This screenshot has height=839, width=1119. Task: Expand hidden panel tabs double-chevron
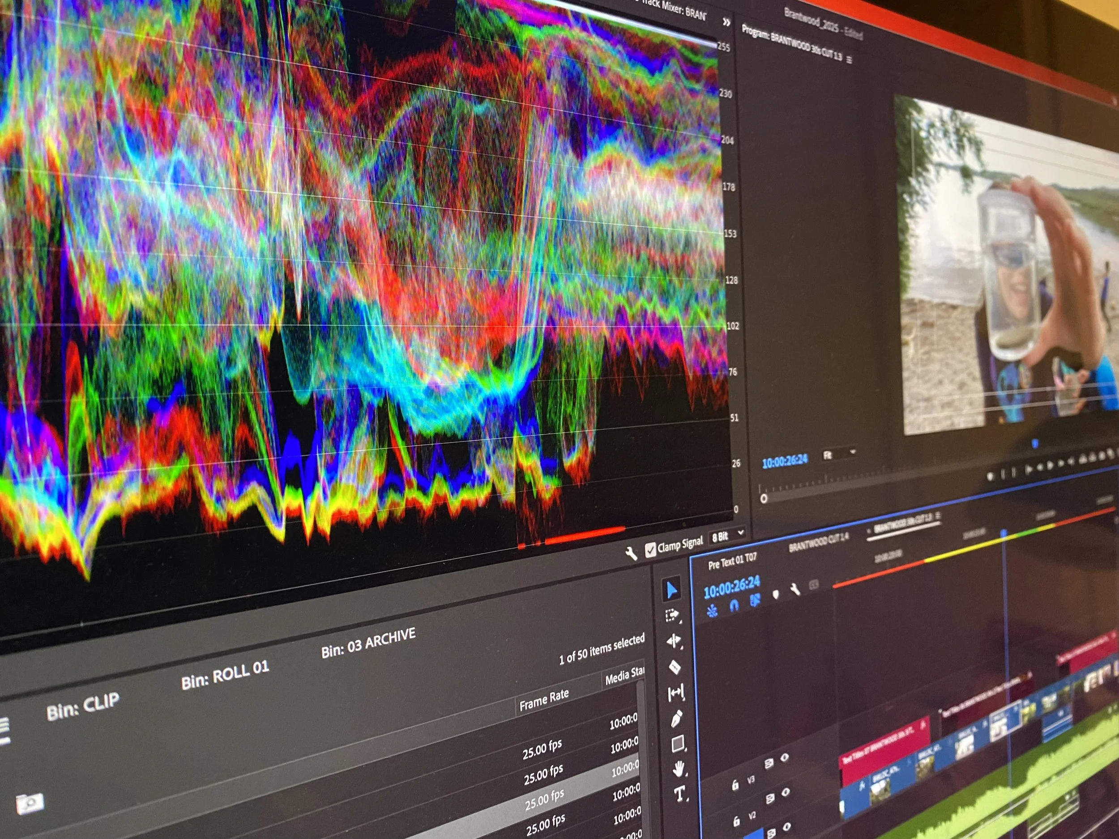[726, 22]
